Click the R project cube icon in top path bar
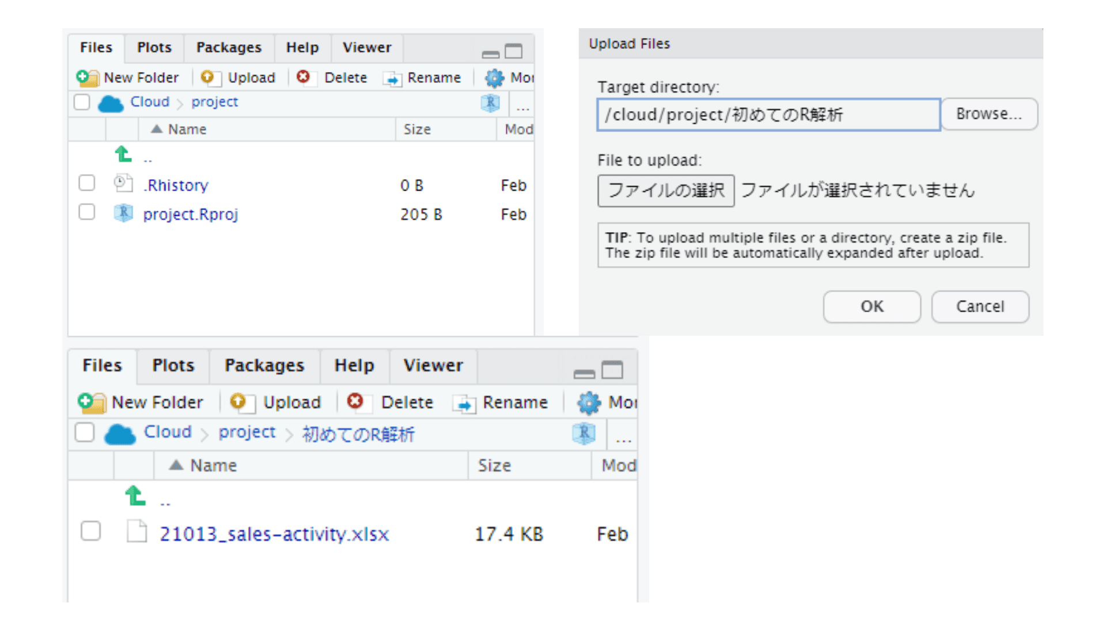Viewport: 1106px width, 622px height. [490, 103]
